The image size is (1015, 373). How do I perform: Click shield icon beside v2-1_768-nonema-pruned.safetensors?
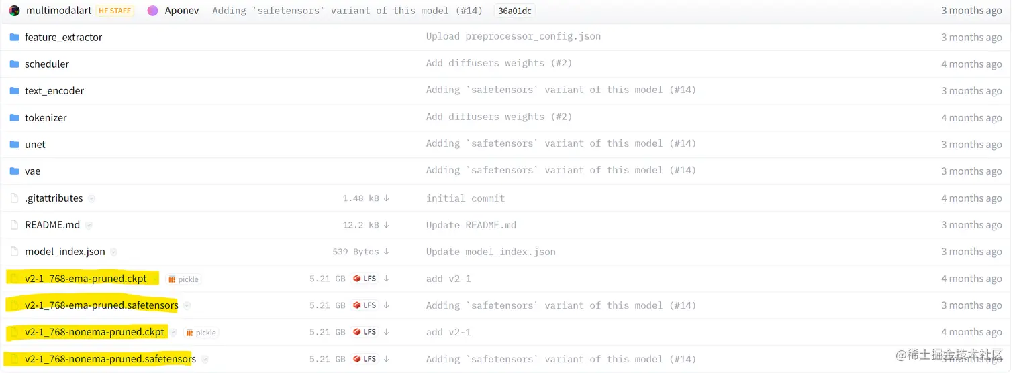(x=205, y=359)
